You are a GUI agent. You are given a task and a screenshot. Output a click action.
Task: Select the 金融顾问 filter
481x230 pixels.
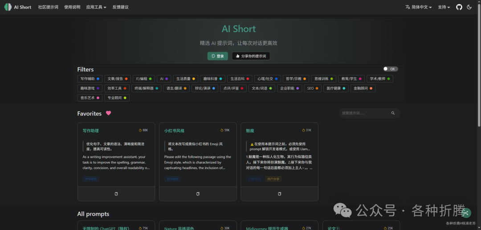tap(363, 88)
